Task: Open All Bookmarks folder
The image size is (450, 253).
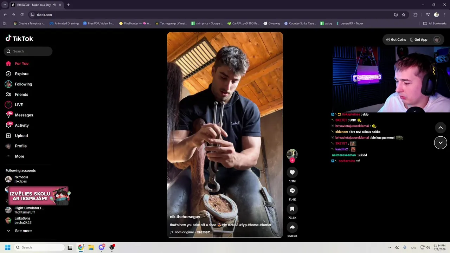Action: [435, 24]
